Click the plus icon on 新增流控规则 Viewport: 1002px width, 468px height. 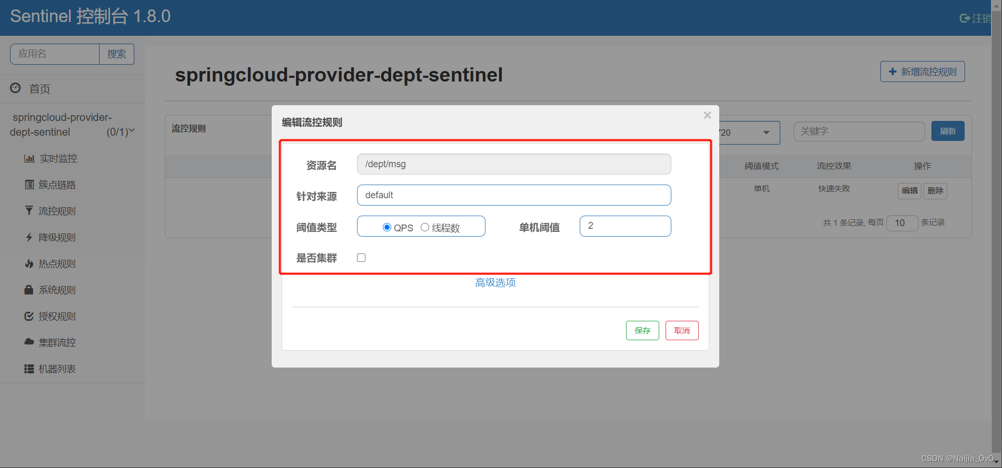tap(892, 72)
